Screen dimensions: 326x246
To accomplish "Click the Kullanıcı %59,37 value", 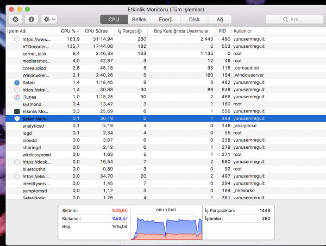I will (120, 218).
